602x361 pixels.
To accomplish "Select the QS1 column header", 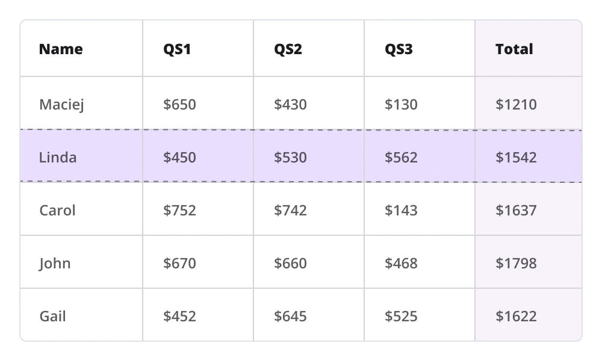I will pyautogui.click(x=177, y=49).
